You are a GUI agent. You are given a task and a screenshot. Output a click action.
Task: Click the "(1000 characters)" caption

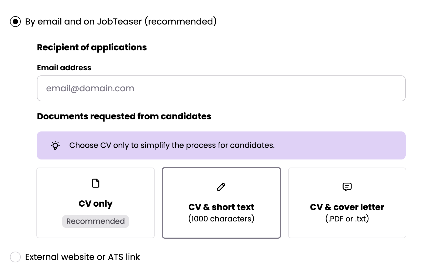click(221, 219)
